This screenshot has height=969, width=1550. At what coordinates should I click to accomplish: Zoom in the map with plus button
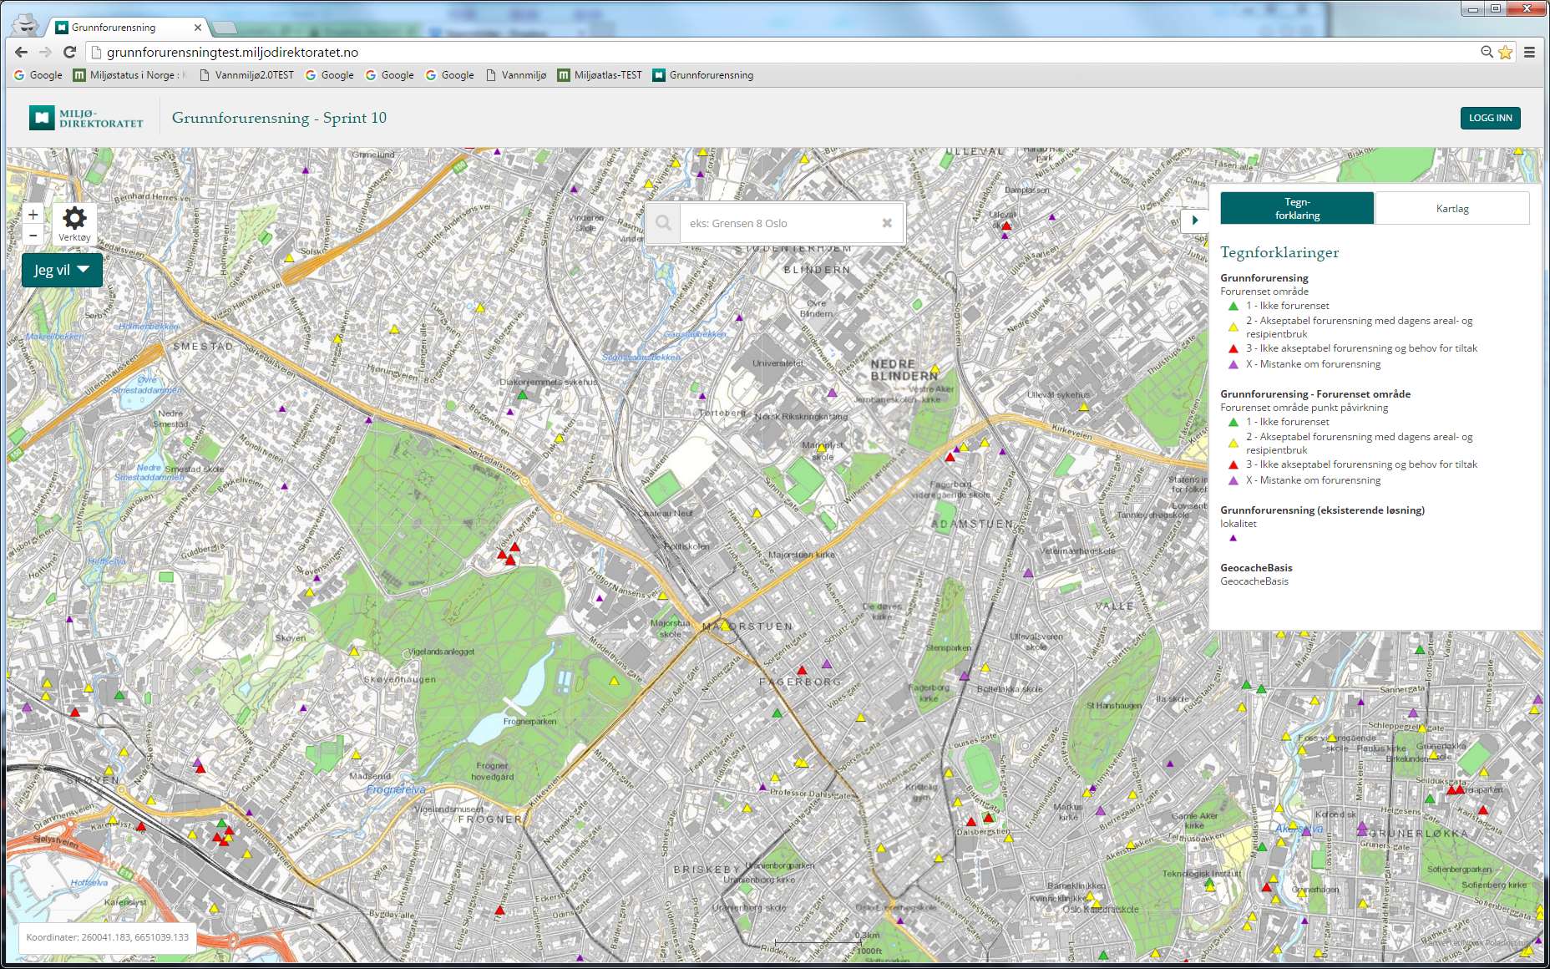click(33, 215)
